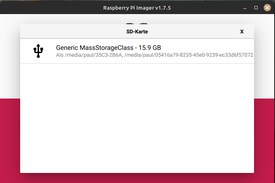275x183 pixels.
Task: Click the USB drive icon
Action: [38, 51]
